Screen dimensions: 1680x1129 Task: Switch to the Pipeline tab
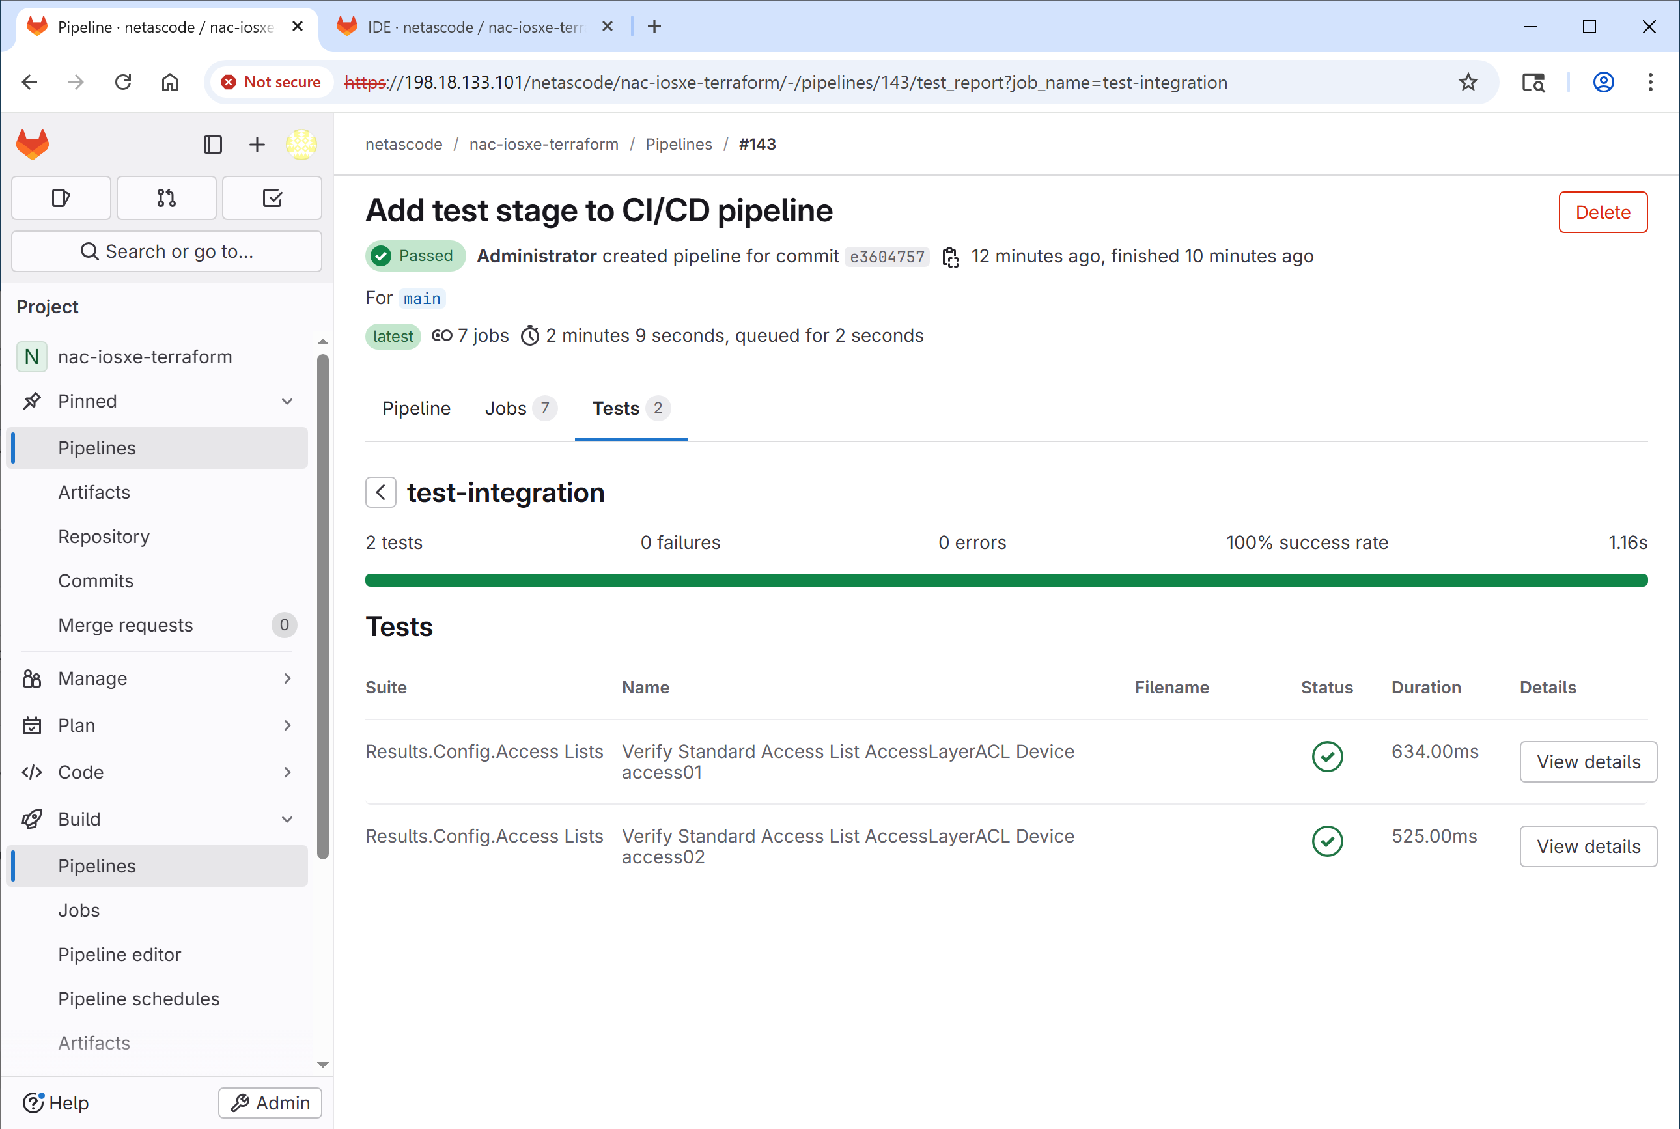tap(416, 408)
